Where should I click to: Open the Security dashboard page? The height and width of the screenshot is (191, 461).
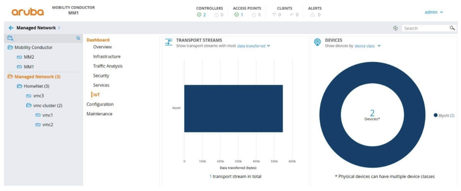[101, 76]
